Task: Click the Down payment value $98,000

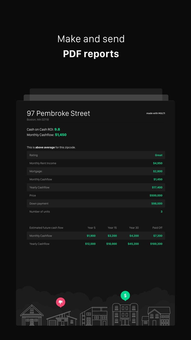Action: pyautogui.click(x=157, y=203)
